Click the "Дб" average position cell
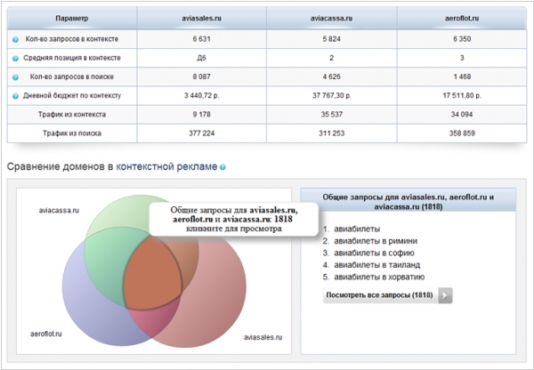The image size is (534, 370). pyautogui.click(x=202, y=58)
